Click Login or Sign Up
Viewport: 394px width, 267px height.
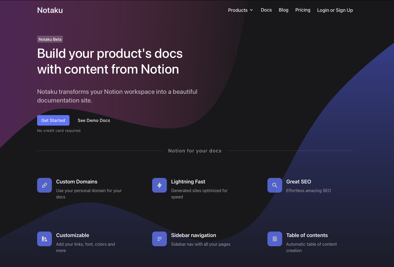335,10
